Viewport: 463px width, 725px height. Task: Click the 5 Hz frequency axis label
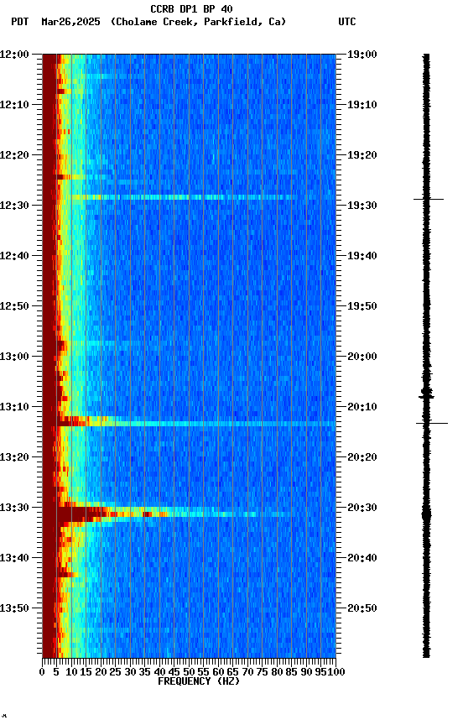click(x=56, y=673)
